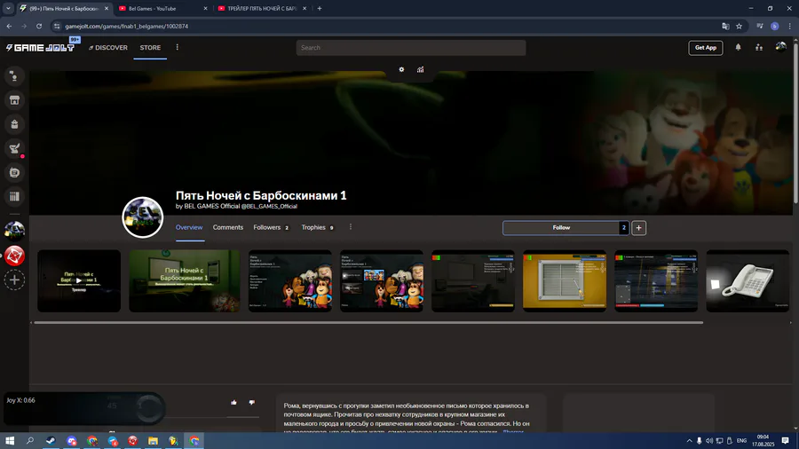Open more options beside Trophies tab
The width and height of the screenshot is (799, 449).
351,227
